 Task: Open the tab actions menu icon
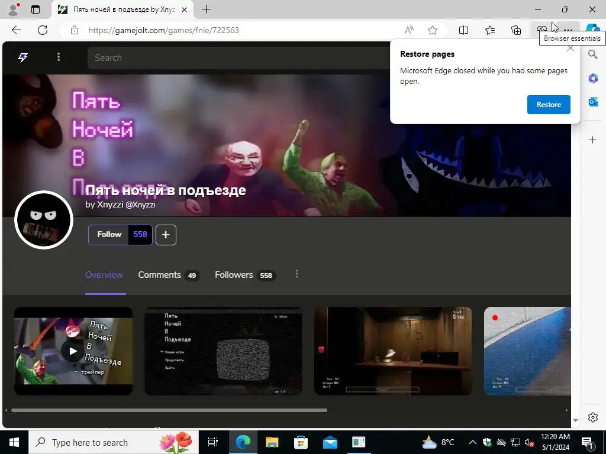(x=36, y=9)
